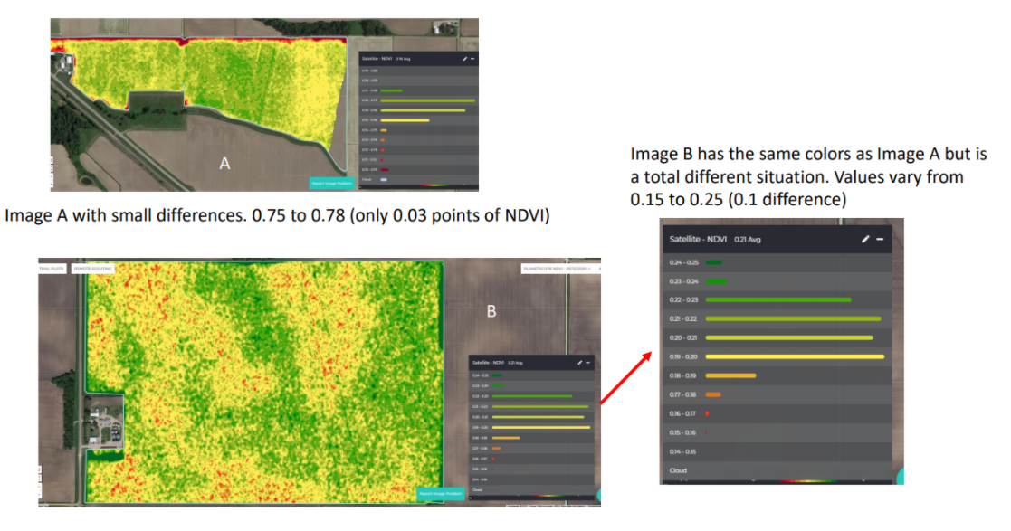Click Report Image Problem button in image B

click(x=441, y=494)
